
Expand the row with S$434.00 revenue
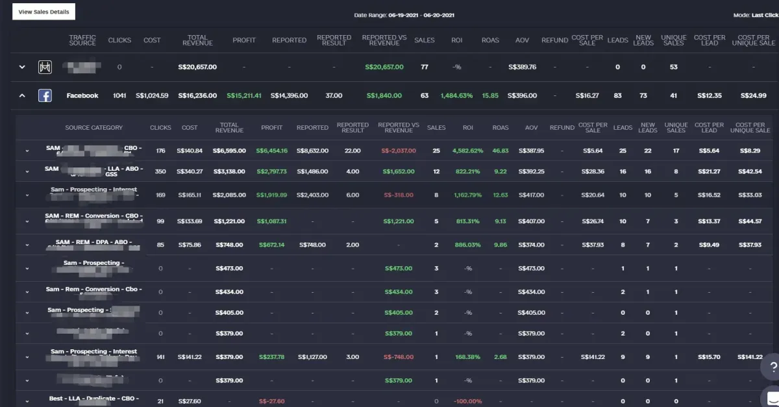[27, 292]
